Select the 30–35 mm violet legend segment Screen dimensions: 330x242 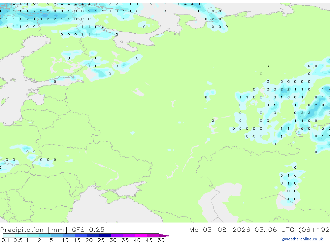click(117, 235)
